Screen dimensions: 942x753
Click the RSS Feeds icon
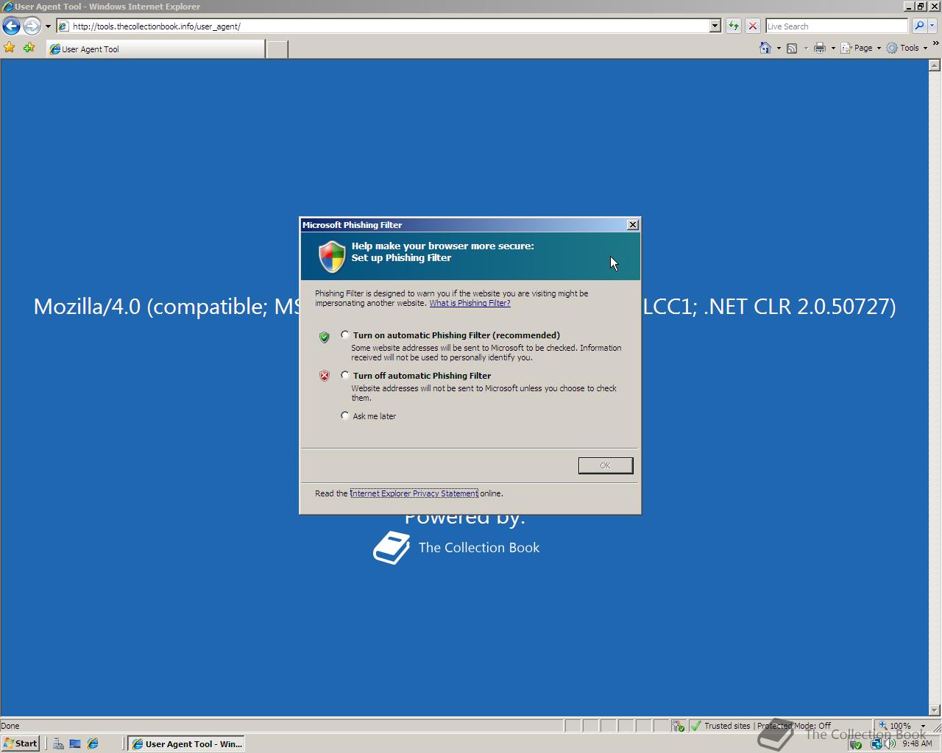pos(792,48)
